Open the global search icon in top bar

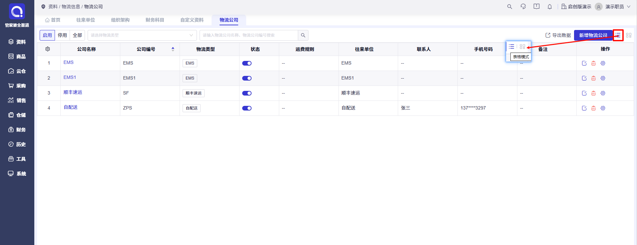point(509,7)
